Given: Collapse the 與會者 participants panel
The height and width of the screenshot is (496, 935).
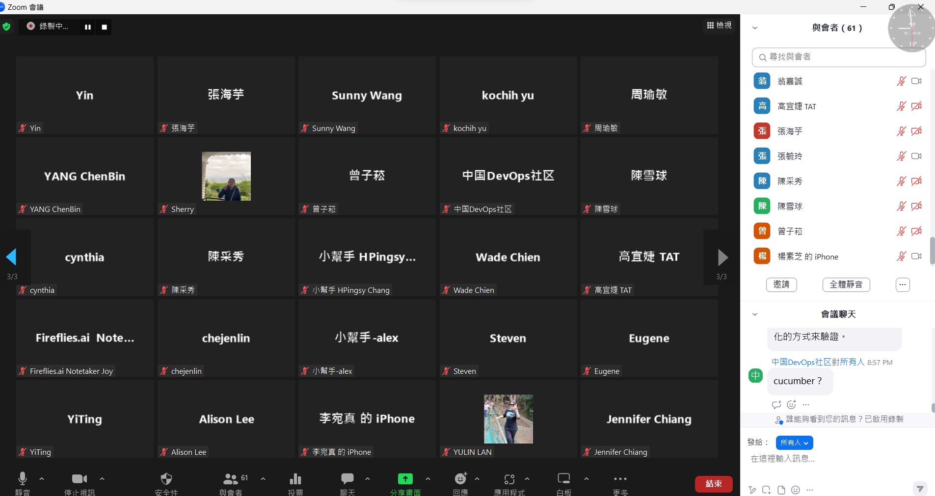Looking at the screenshot, I should tap(755, 28).
